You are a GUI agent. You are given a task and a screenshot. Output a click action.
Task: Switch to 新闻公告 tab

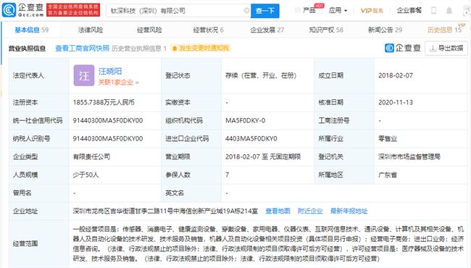385,30
